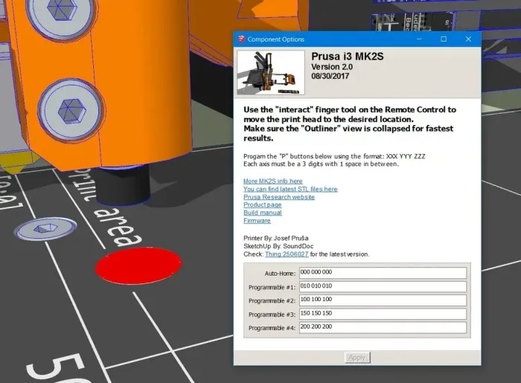Screen dimensions: 521x383
Task: Click the Programmable #1 input field
Action: (383, 286)
